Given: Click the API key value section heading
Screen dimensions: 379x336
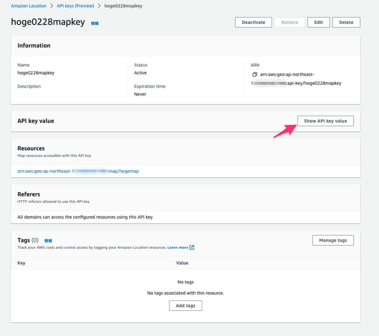Looking at the screenshot, I should tap(36, 121).
